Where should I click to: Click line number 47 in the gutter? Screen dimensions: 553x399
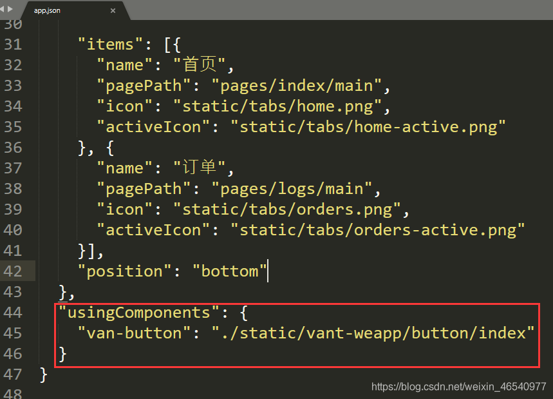[x=13, y=375]
